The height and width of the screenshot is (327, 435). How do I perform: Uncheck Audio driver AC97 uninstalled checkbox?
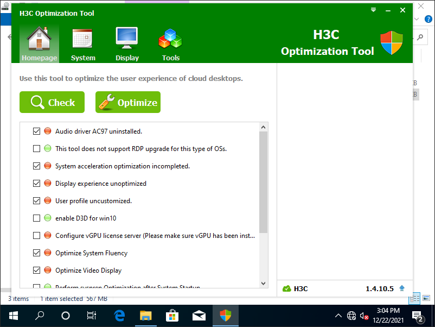[x=37, y=131]
